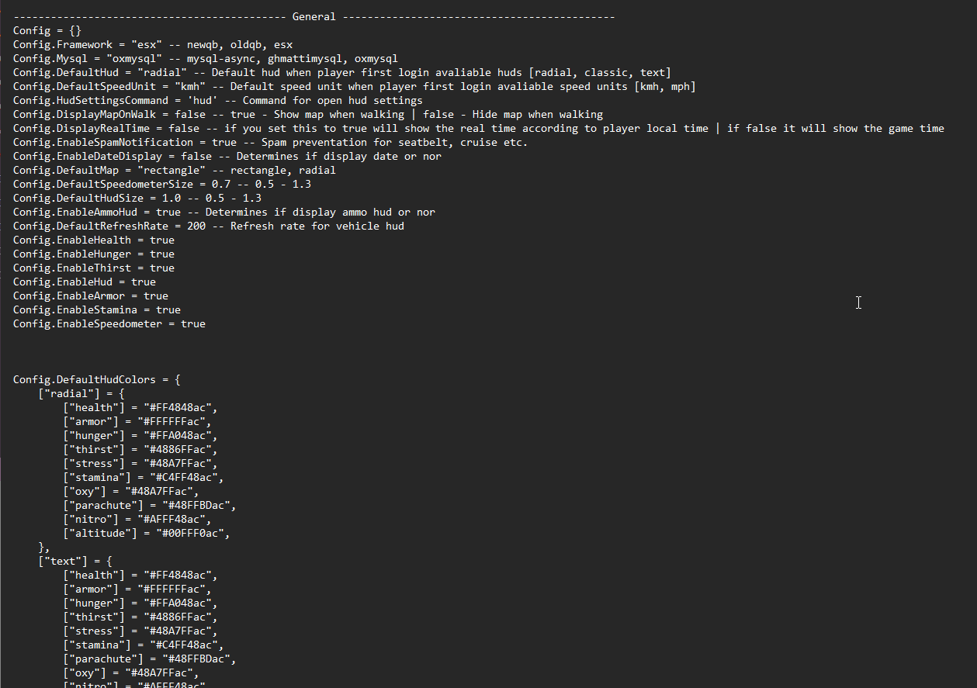
Task: Click false assigned to Config.EnableDateDisplay
Action: [x=206, y=157]
